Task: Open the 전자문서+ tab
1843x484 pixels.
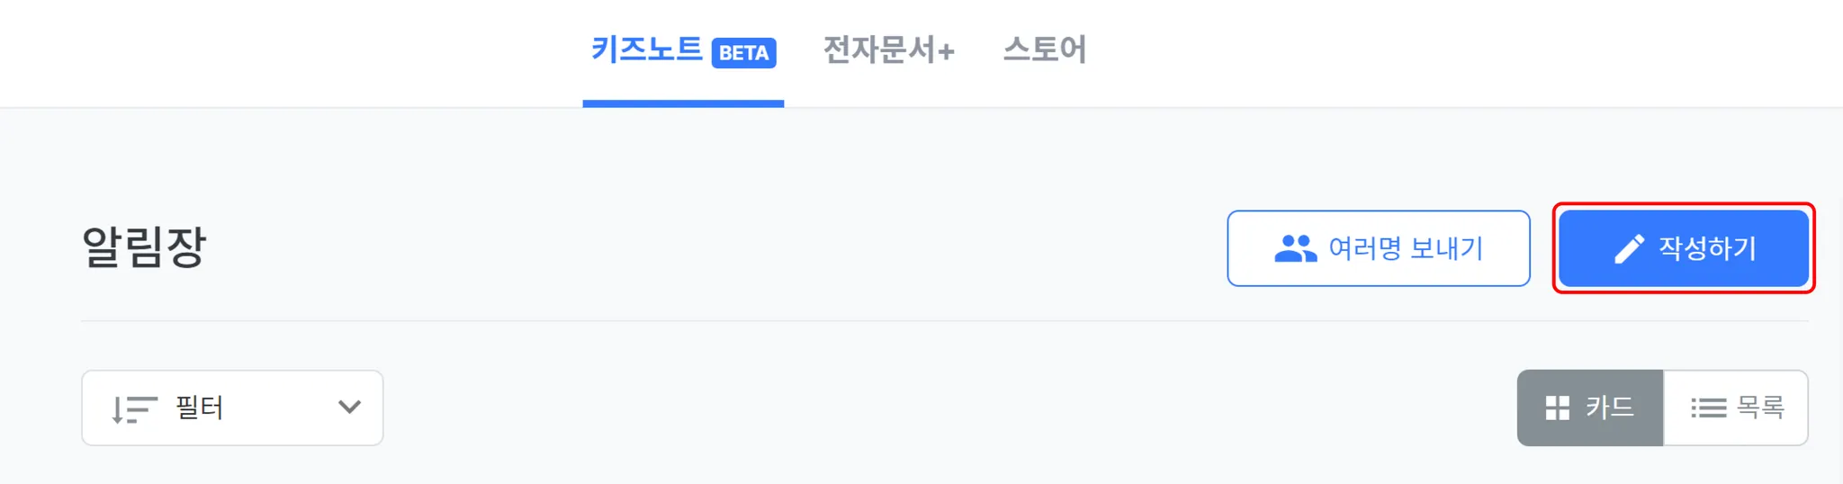Action: pyautogui.click(x=888, y=49)
